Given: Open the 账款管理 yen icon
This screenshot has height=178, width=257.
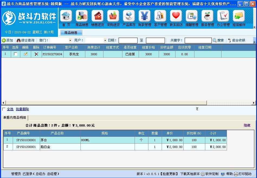Looking at the screenshot, I should coord(145,16).
